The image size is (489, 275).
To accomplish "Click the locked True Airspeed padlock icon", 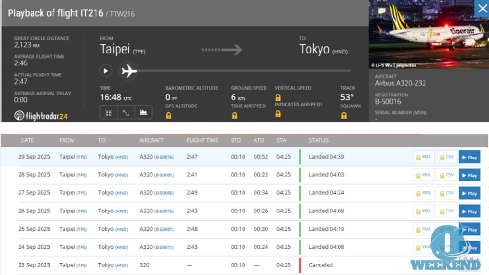I will pyautogui.click(x=234, y=115).
